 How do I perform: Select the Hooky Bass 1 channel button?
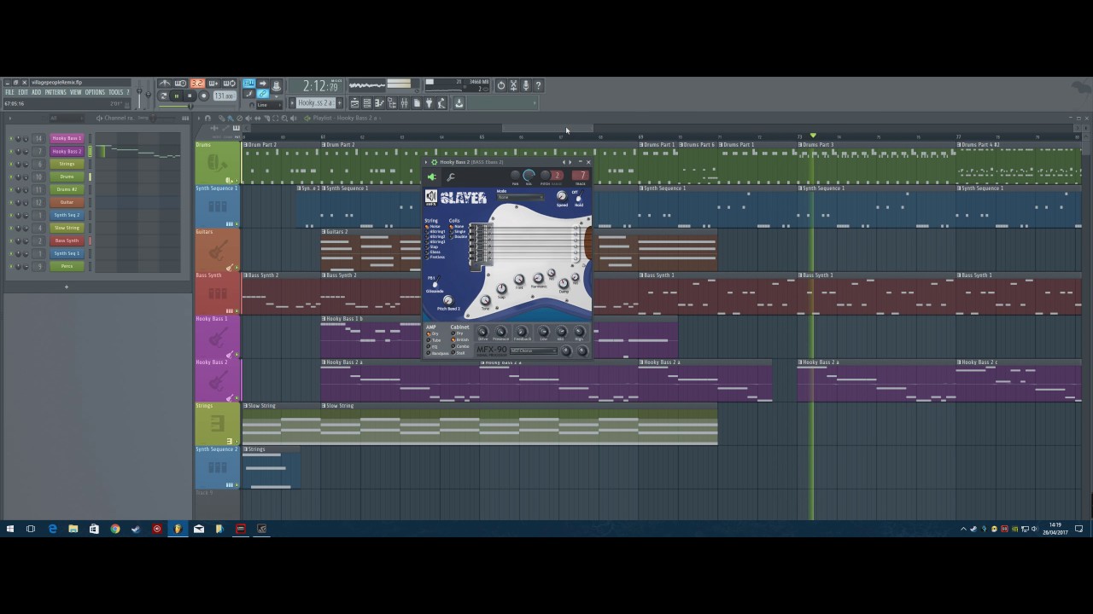click(x=67, y=138)
